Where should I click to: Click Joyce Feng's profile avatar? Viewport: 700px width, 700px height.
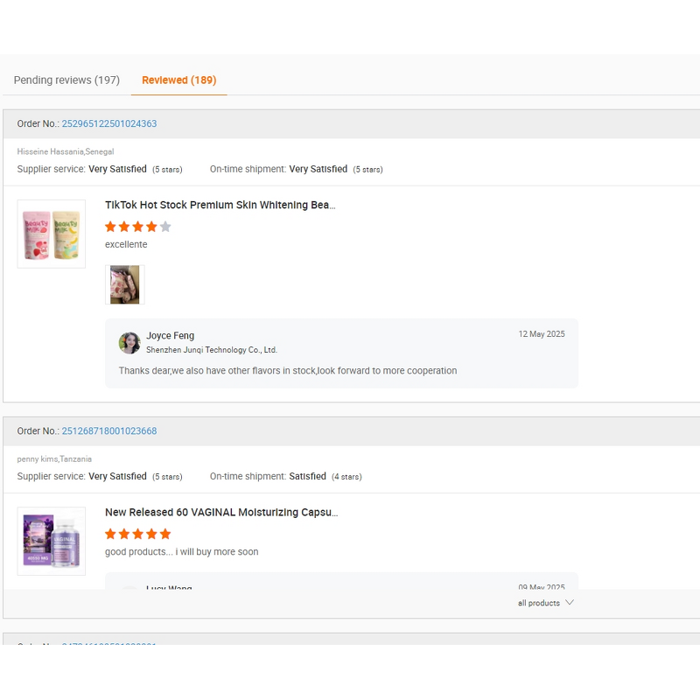tap(129, 343)
